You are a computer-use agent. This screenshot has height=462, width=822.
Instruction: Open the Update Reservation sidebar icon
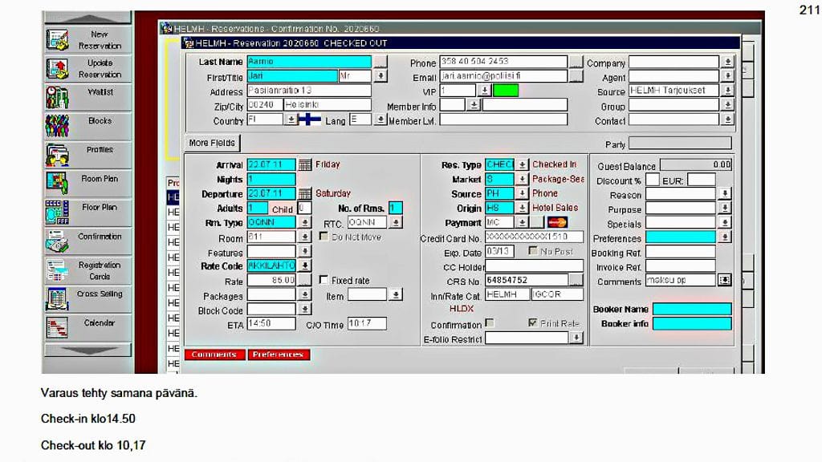pyautogui.click(x=57, y=69)
